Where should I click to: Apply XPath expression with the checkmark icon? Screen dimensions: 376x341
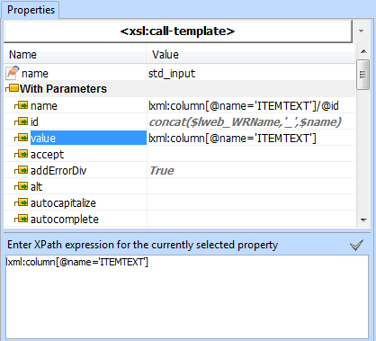click(356, 245)
